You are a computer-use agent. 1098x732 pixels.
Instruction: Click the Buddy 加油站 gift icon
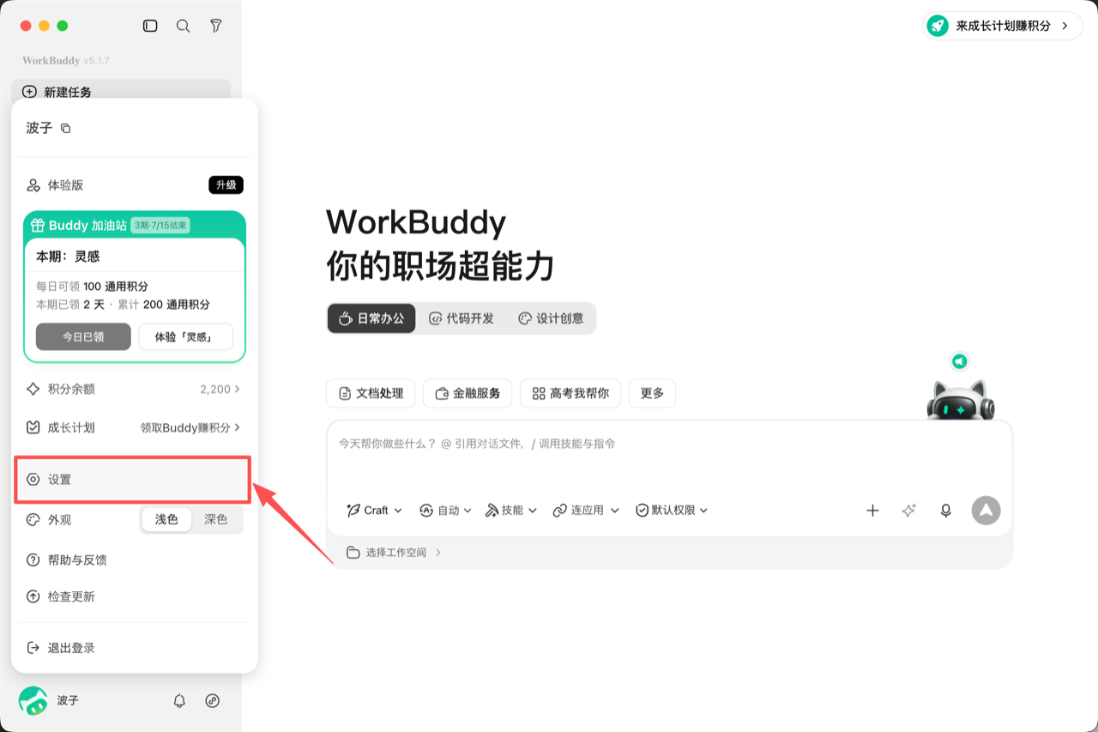[x=37, y=226]
